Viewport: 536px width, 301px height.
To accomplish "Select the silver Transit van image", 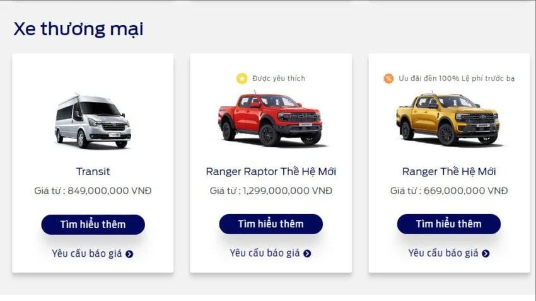I will tap(93, 120).
